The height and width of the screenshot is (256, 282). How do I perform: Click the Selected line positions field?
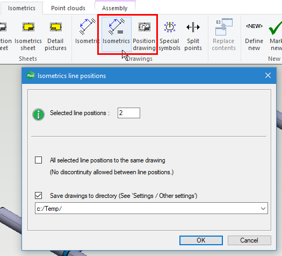pos(129,113)
